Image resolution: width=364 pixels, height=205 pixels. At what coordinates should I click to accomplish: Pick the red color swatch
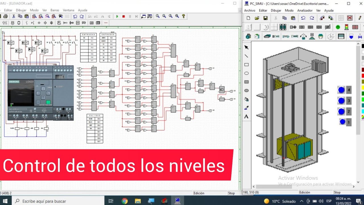coord(363,75)
